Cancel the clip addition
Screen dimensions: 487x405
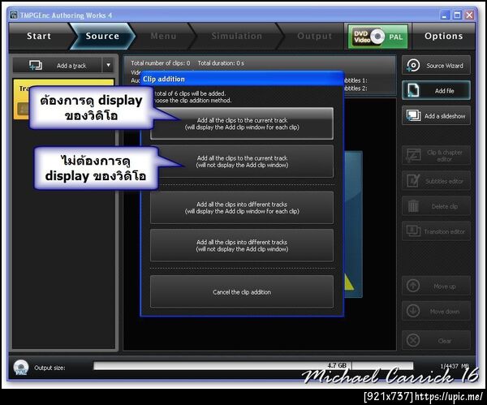[x=242, y=292]
